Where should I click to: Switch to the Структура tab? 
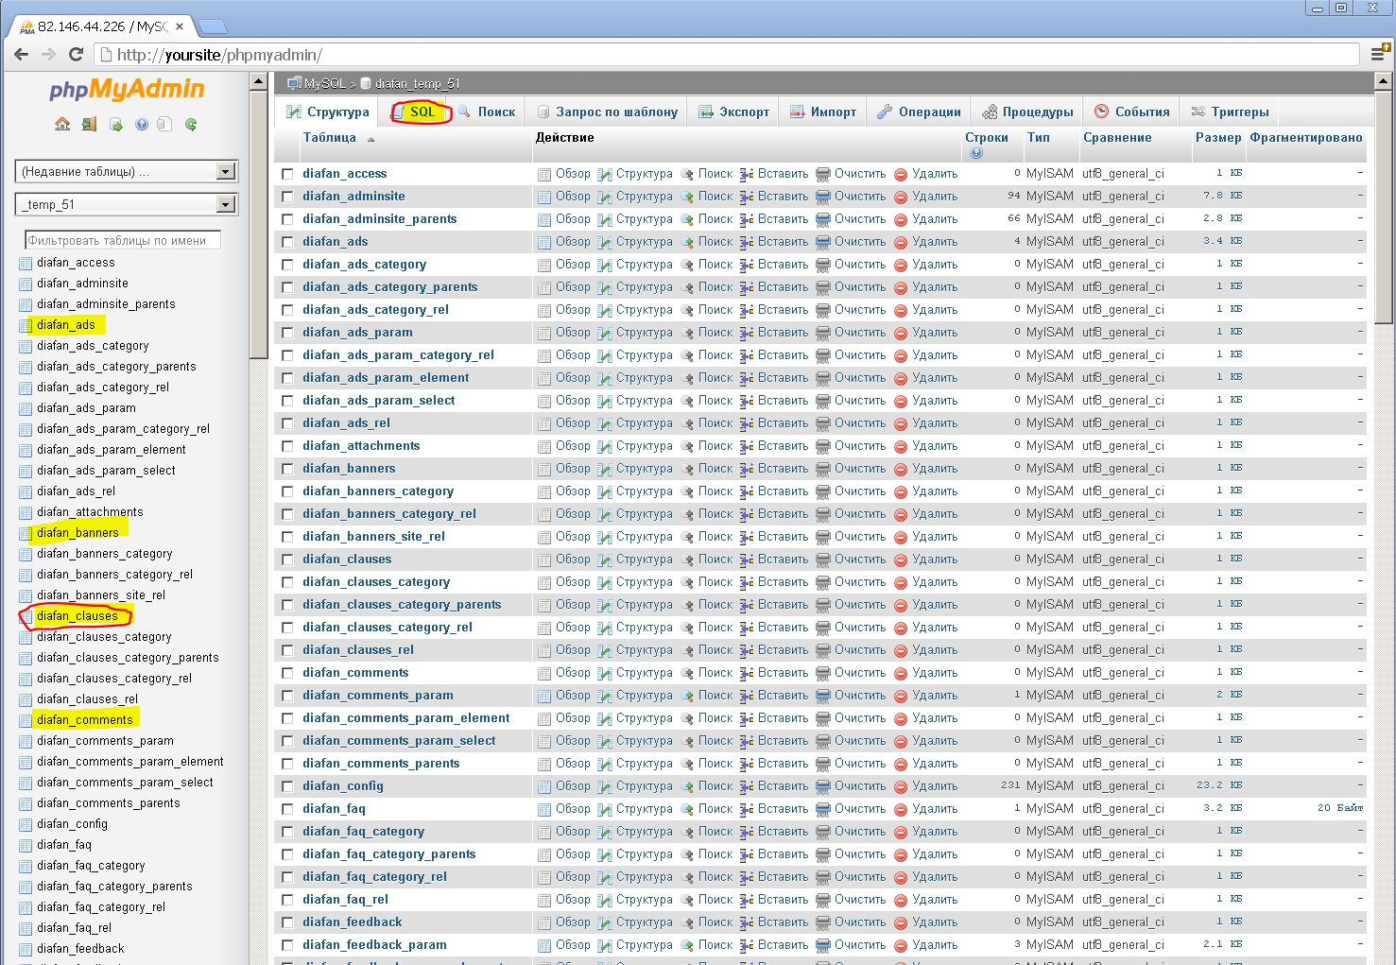click(x=327, y=112)
